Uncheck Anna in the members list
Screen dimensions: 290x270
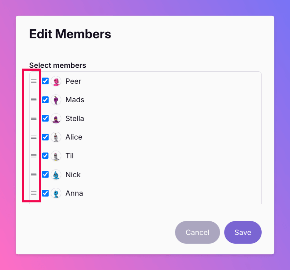pos(45,193)
